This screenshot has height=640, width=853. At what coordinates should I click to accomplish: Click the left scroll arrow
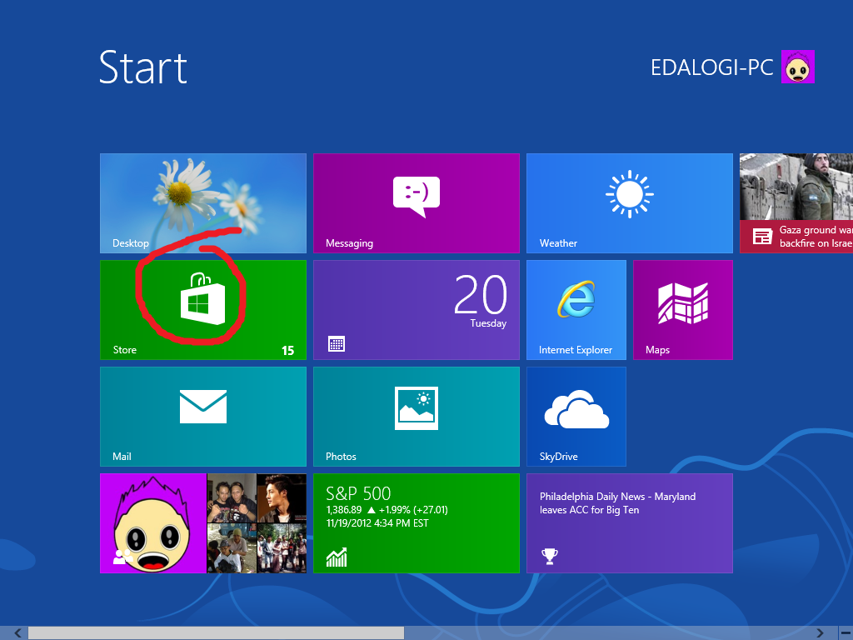18,633
